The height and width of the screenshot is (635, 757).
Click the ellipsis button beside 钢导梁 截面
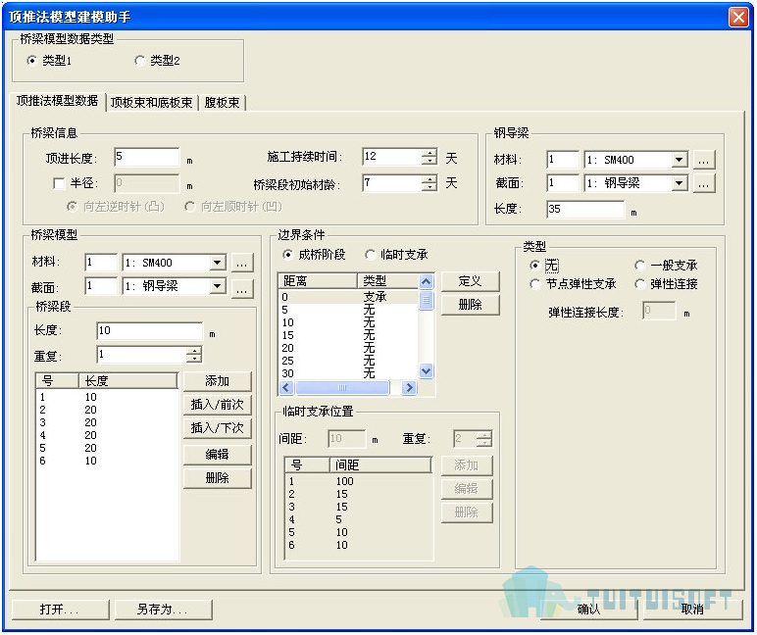tap(704, 183)
